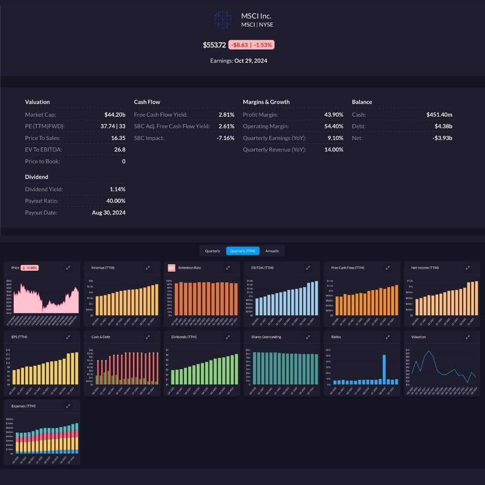The height and width of the screenshot is (485, 485).
Task: Click the -0.40% badge on Price chart
Action: 30,268
